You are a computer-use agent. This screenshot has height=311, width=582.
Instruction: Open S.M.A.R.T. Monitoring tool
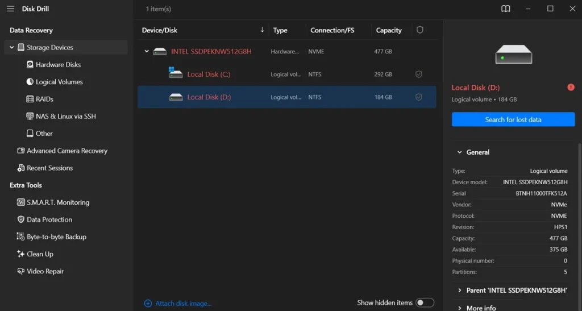[x=58, y=202]
